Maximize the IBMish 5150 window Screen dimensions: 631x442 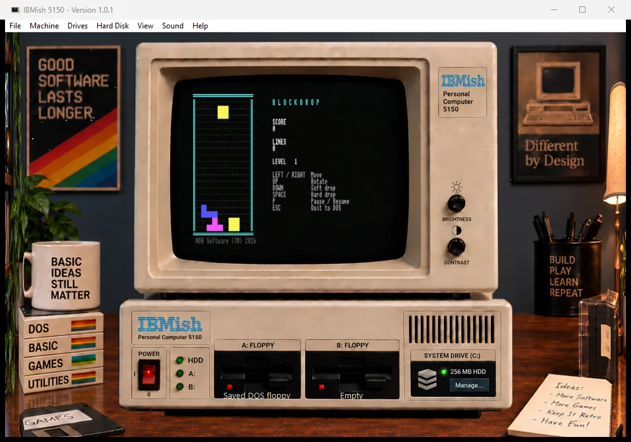[582, 9]
